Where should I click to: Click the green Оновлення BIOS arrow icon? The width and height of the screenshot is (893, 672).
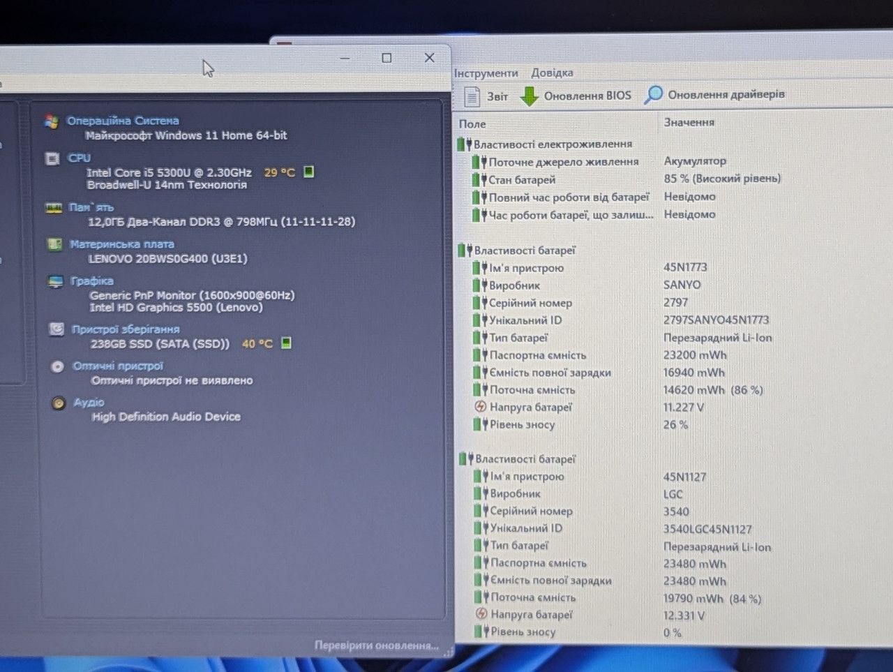(x=530, y=96)
